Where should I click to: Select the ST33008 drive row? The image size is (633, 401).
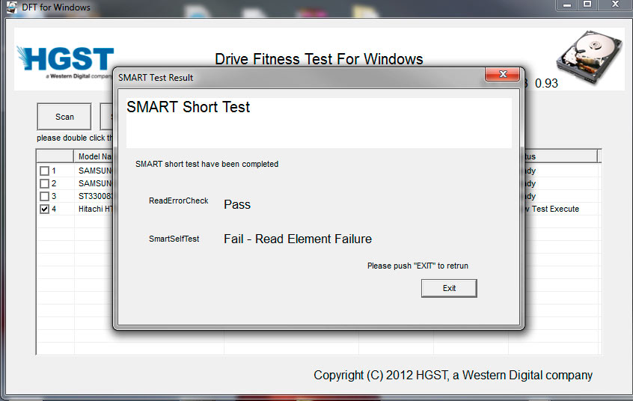tap(96, 196)
